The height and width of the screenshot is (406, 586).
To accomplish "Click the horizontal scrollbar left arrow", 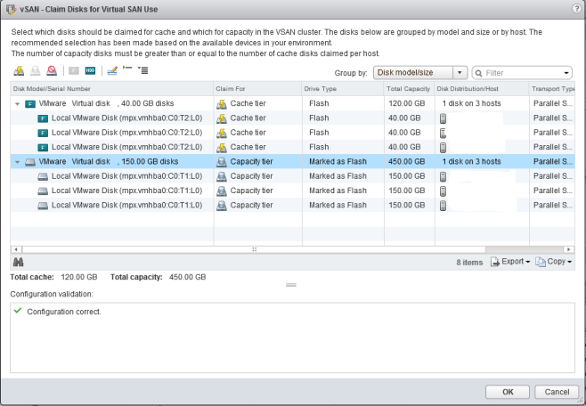I will (16, 249).
